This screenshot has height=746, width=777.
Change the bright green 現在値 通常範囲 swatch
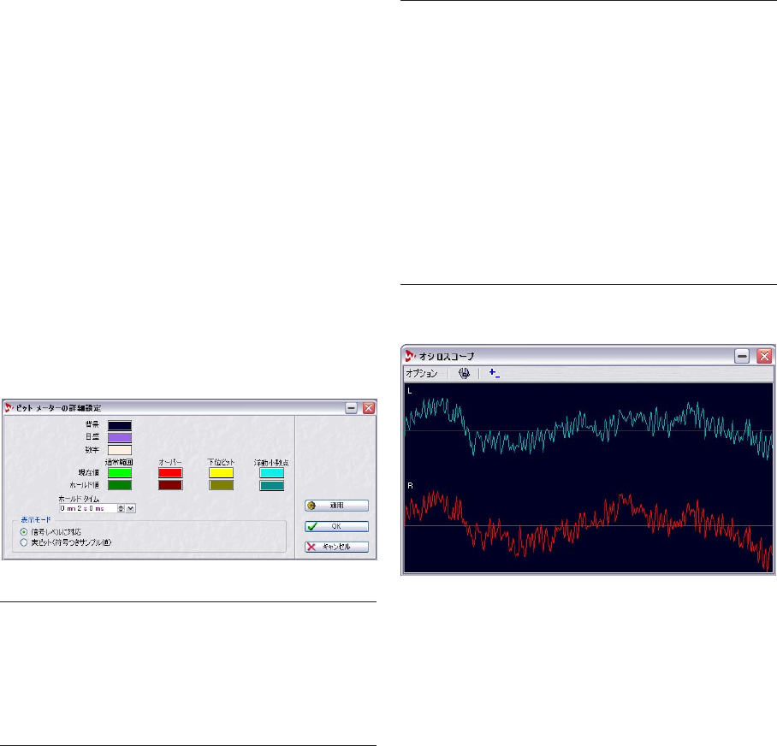pos(120,472)
